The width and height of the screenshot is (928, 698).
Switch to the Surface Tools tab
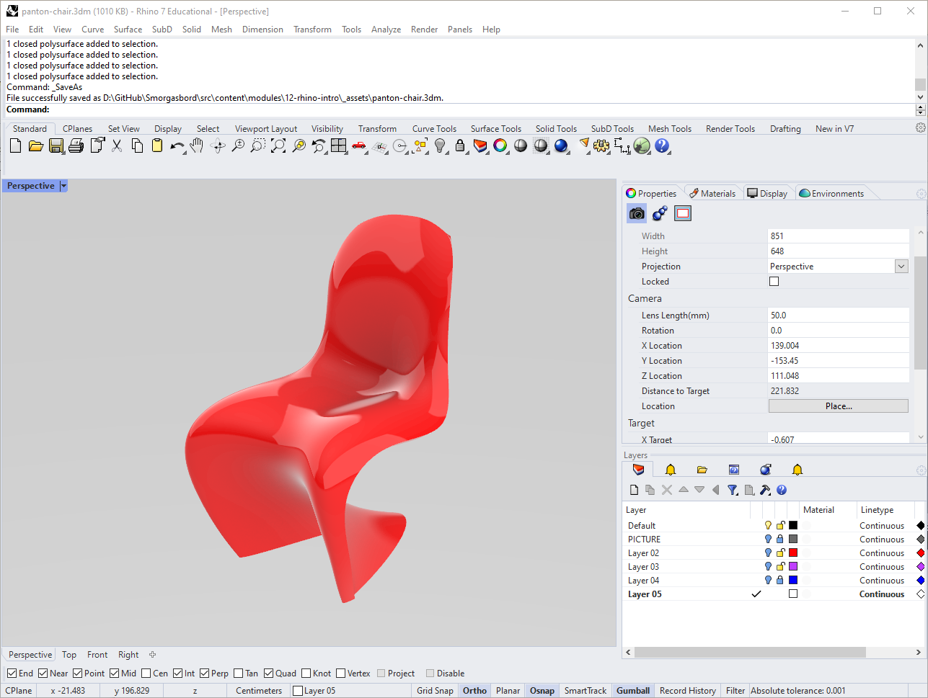coord(496,129)
